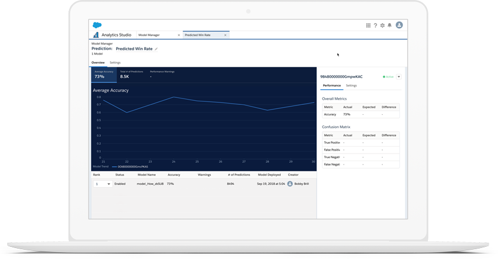Click the # of Predictions column header
The image size is (498, 259).
click(239, 175)
